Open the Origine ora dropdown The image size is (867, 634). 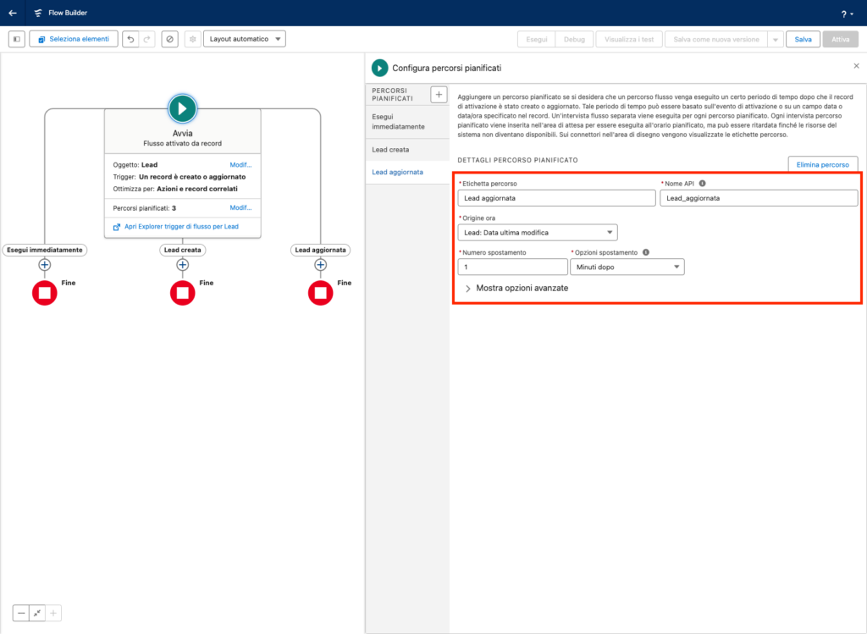click(537, 233)
